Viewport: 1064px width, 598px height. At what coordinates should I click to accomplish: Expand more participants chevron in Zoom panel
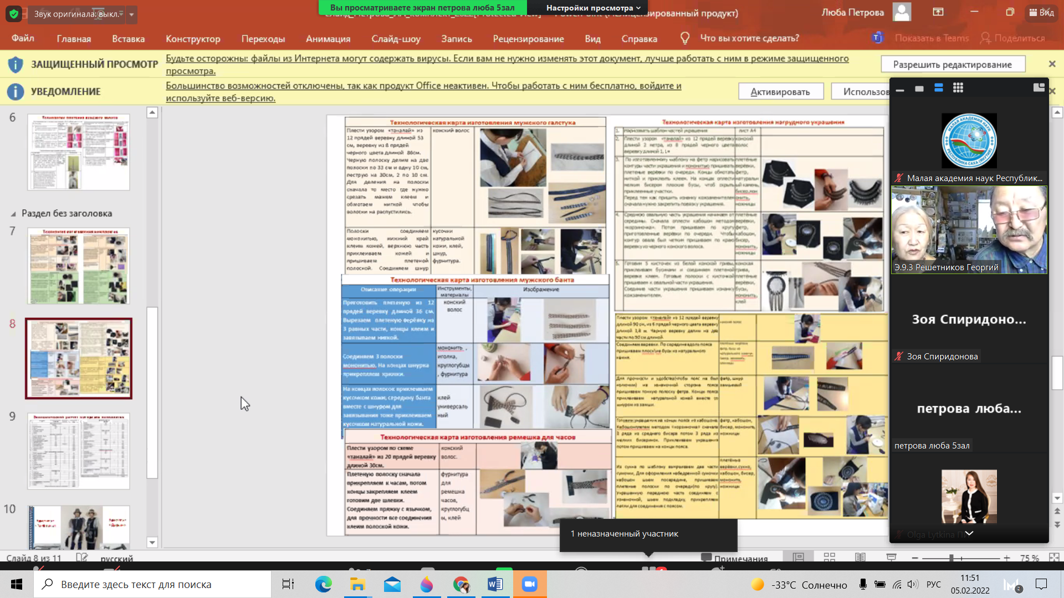pos(969,533)
